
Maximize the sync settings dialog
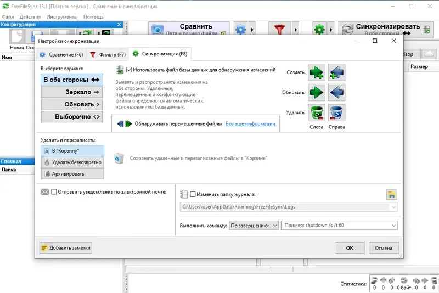pos(375,41)
